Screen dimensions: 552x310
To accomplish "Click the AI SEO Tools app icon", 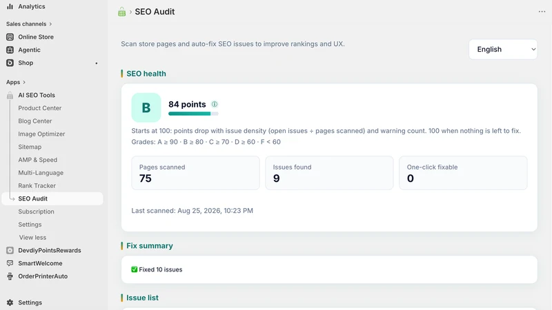I will [10, 95].
